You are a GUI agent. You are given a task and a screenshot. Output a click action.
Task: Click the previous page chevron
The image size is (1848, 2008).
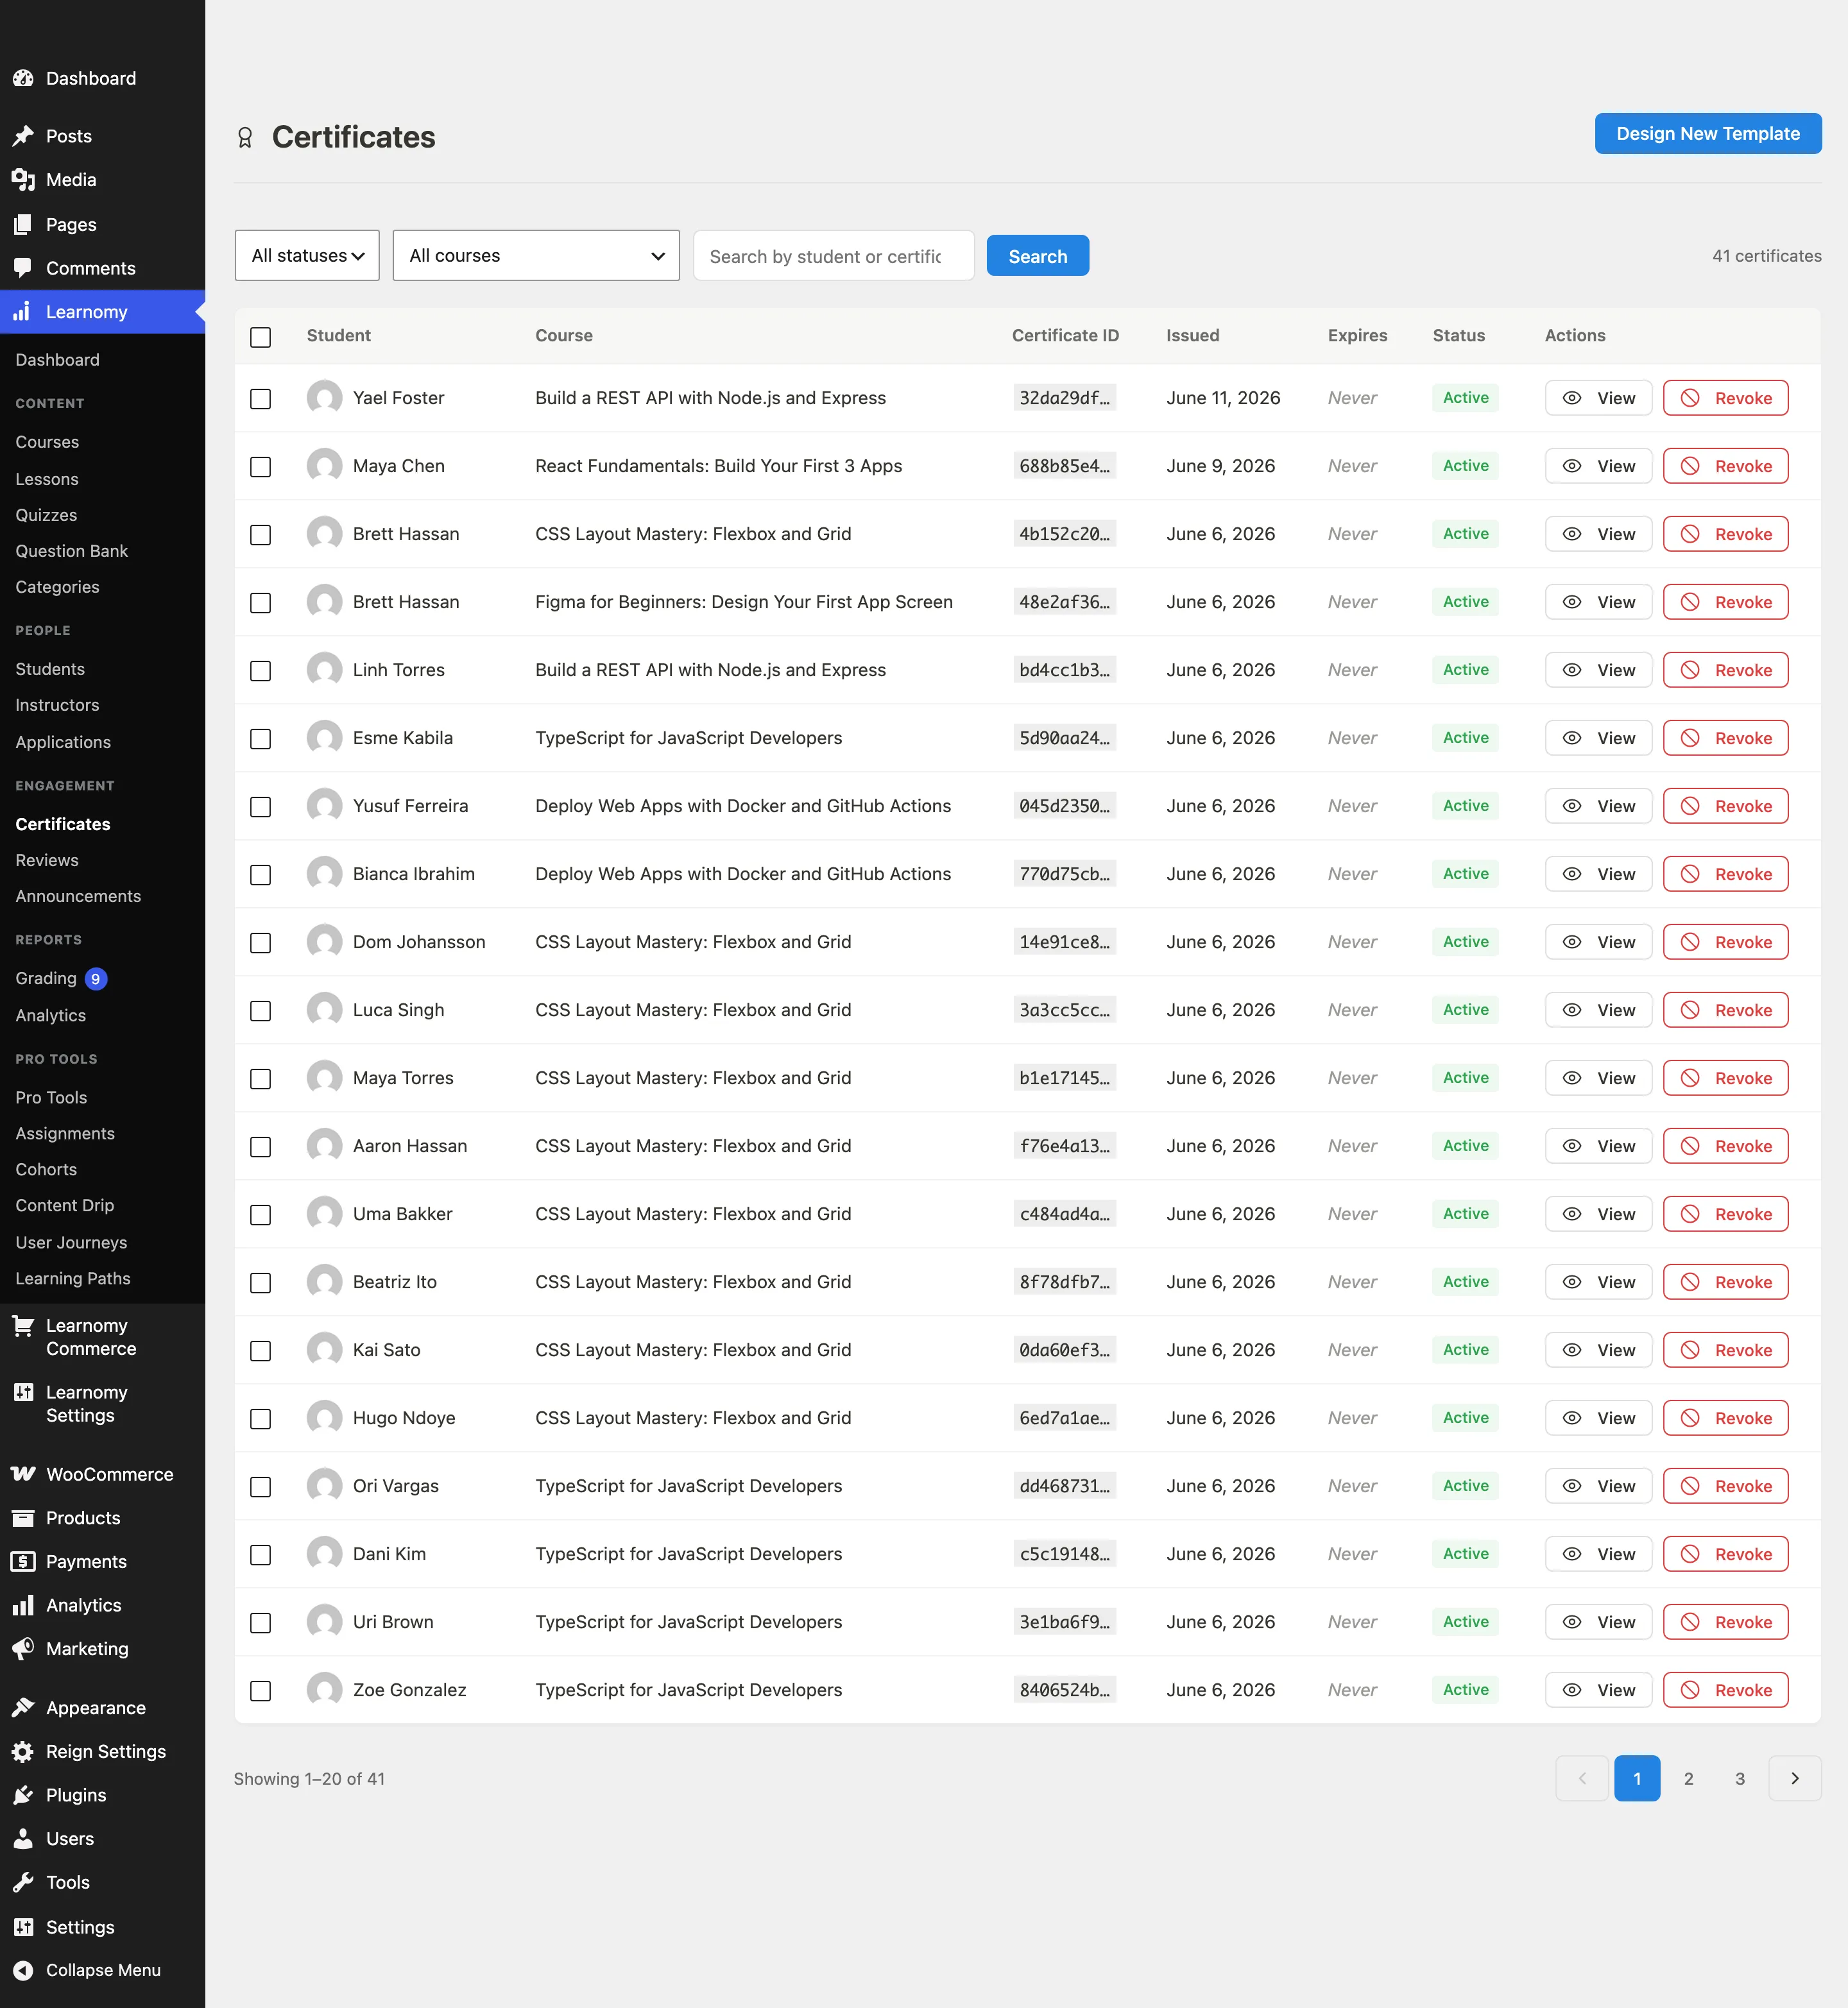click(x=1582, y=1778)
